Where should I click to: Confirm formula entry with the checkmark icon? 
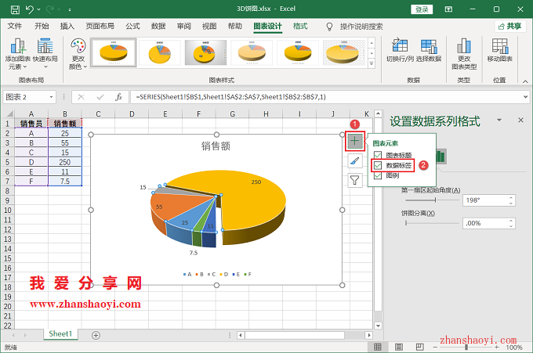coord(100,97)
